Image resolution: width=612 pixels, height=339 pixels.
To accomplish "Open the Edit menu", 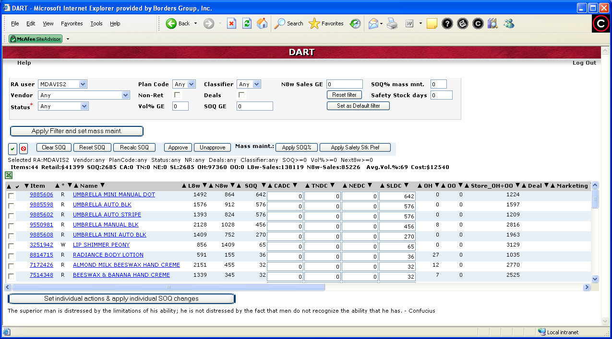I will tap(31, 23).
